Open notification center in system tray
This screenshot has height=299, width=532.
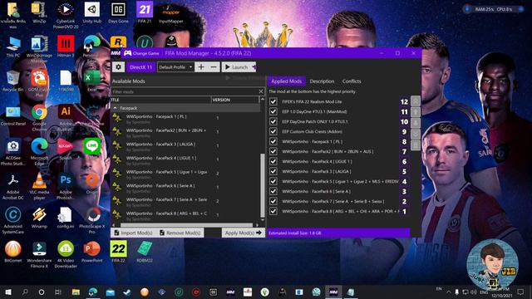pos(521,292)
